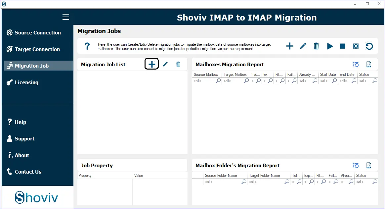
Task: Refresh Mailbox Folder's Migration Report list icon
Action: [356, 165]
